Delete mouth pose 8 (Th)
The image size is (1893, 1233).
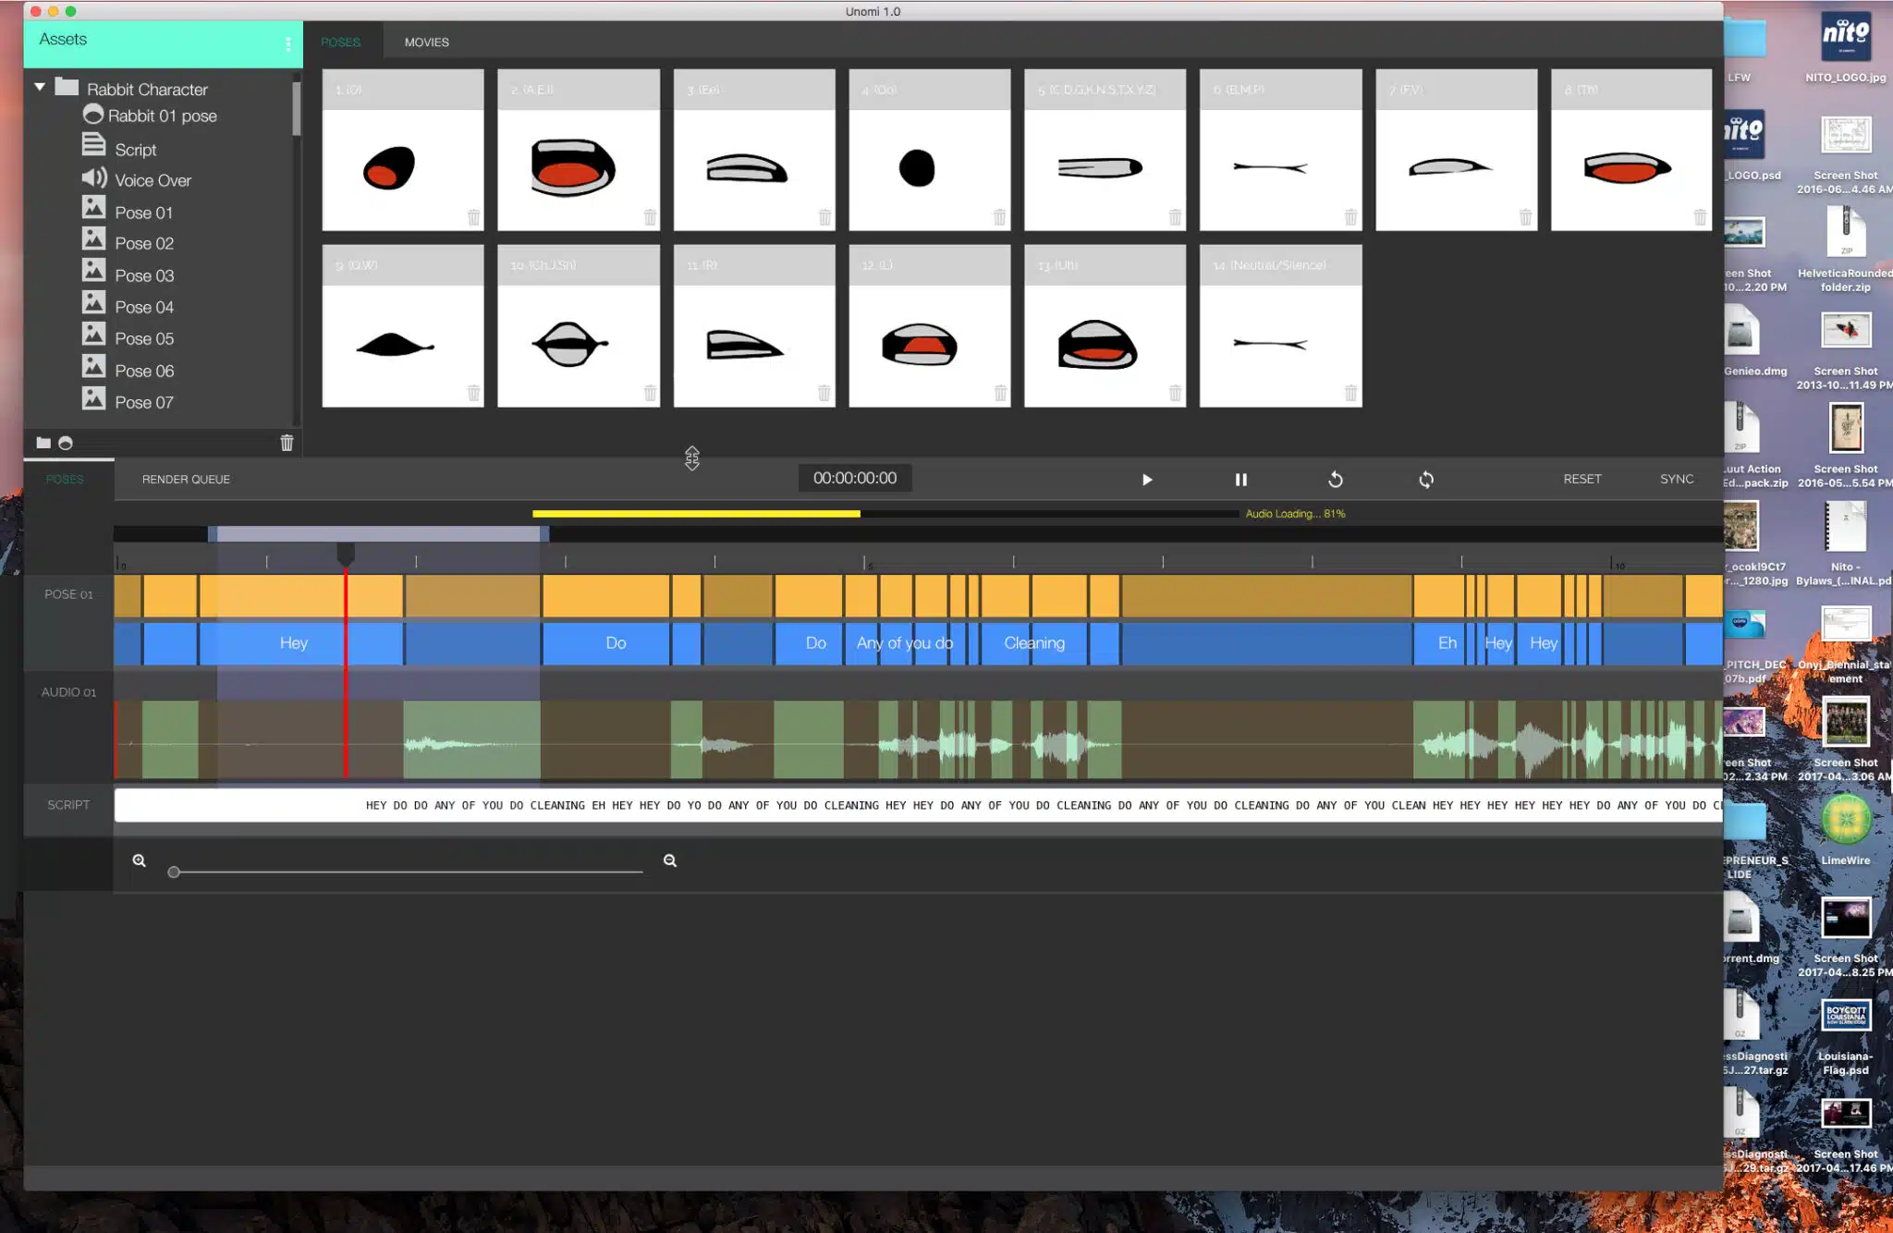[x=1700, y=217]
